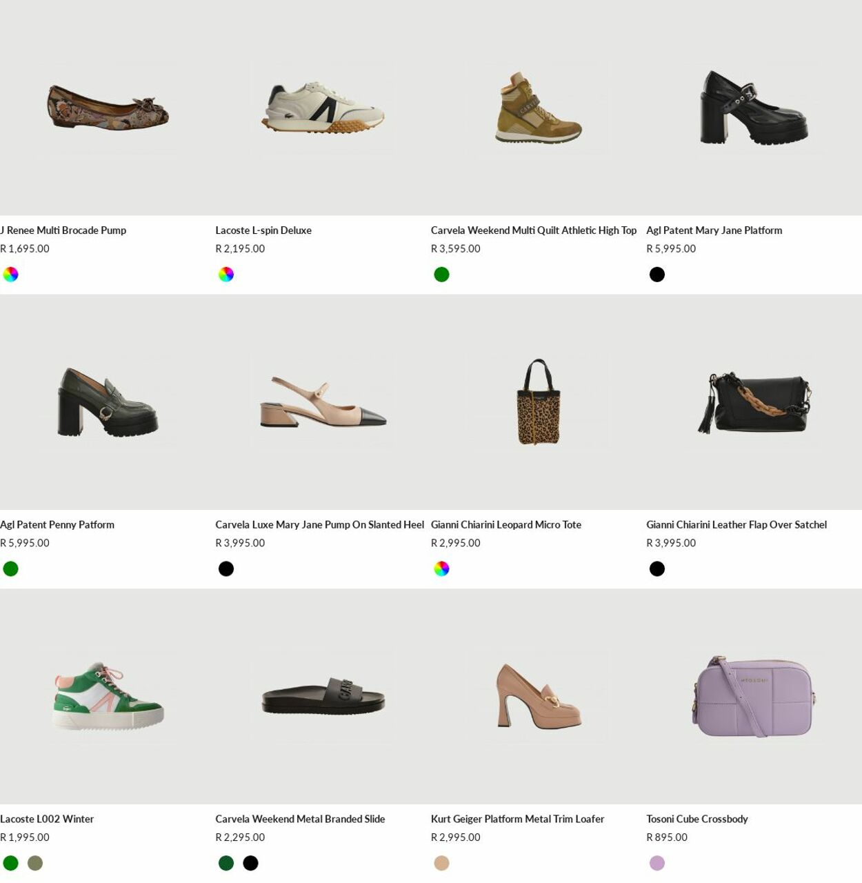Pick black swatch for Carvela Metal Branded Slide

tap(251, 863)
